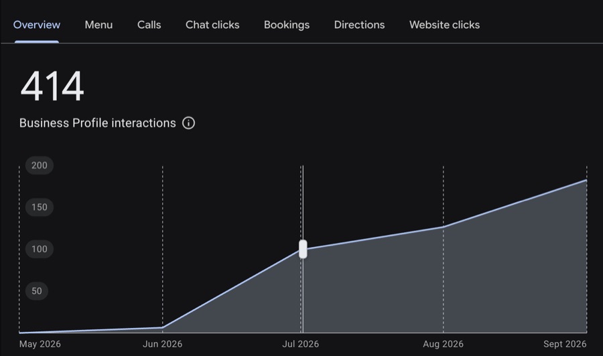Click the Business Profile interactions label
Image resolution: width=603 pixels, height=356 pixels.
tap(98, 123)
